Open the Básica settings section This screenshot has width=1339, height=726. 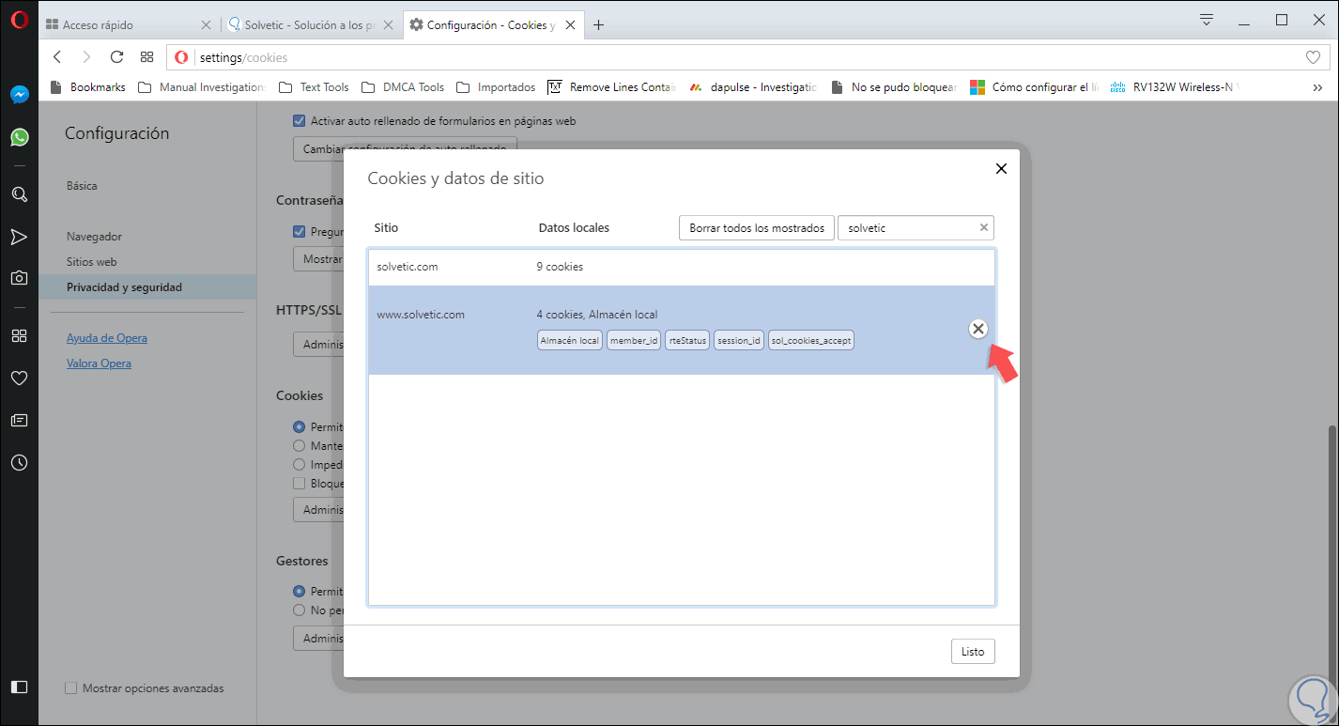click(x=82, y=186)
